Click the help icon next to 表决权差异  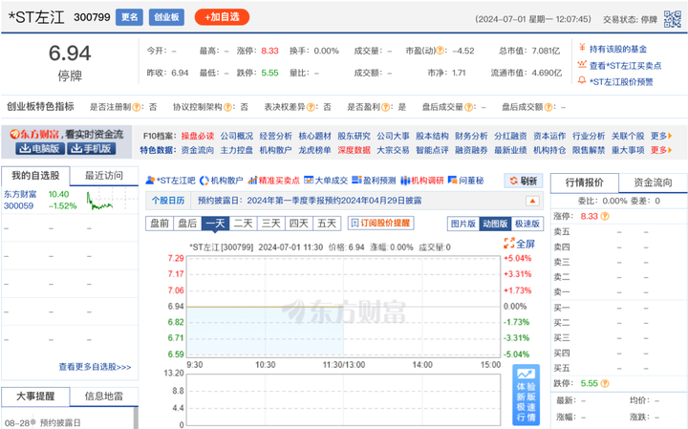(x=311, y=107)
